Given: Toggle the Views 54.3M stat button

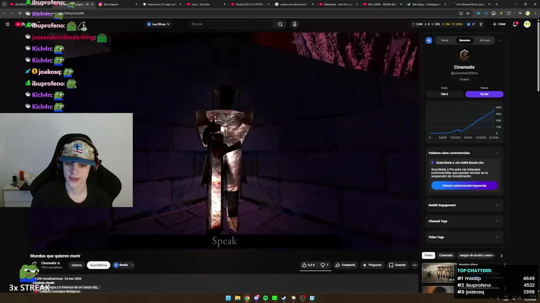Looking at the screenshot, I should [484, 94].
